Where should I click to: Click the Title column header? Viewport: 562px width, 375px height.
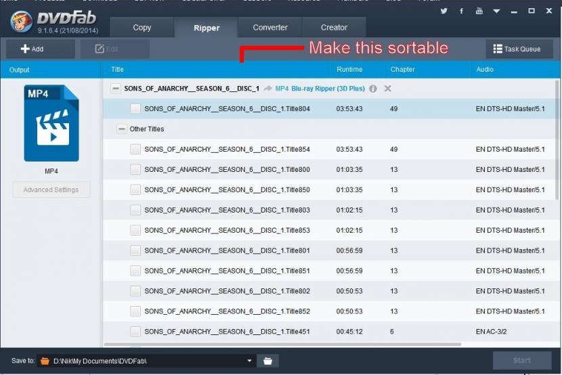(x=117, y=70)
